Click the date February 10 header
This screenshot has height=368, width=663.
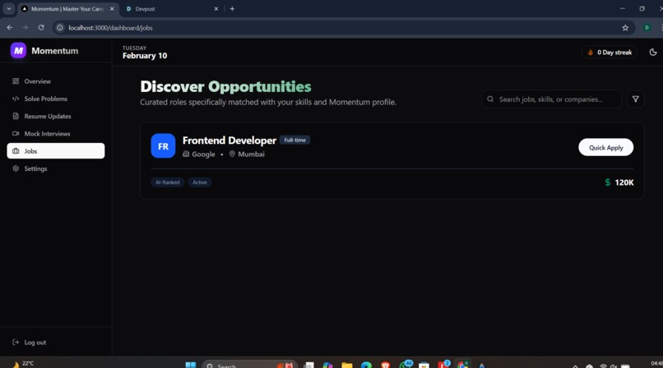coord(145,56)
